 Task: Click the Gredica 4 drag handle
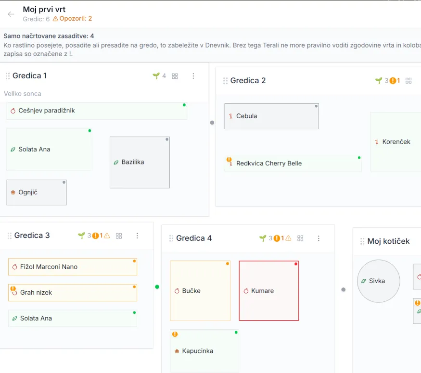[x=171, y=238]
